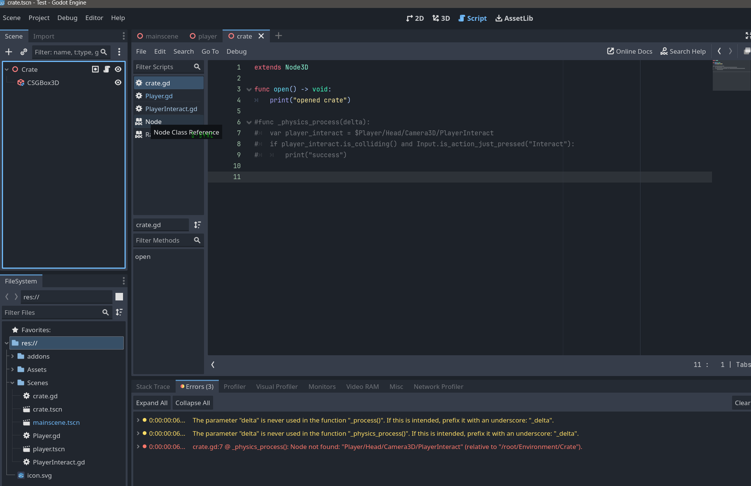Collapse the scripts side panel
This screenshot has height=486, width=751.
[x=213, y=365]
